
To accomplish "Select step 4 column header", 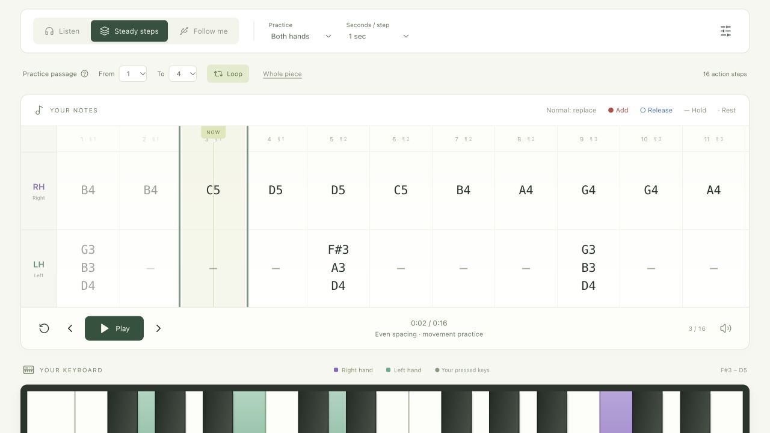I will coord(276,139).
